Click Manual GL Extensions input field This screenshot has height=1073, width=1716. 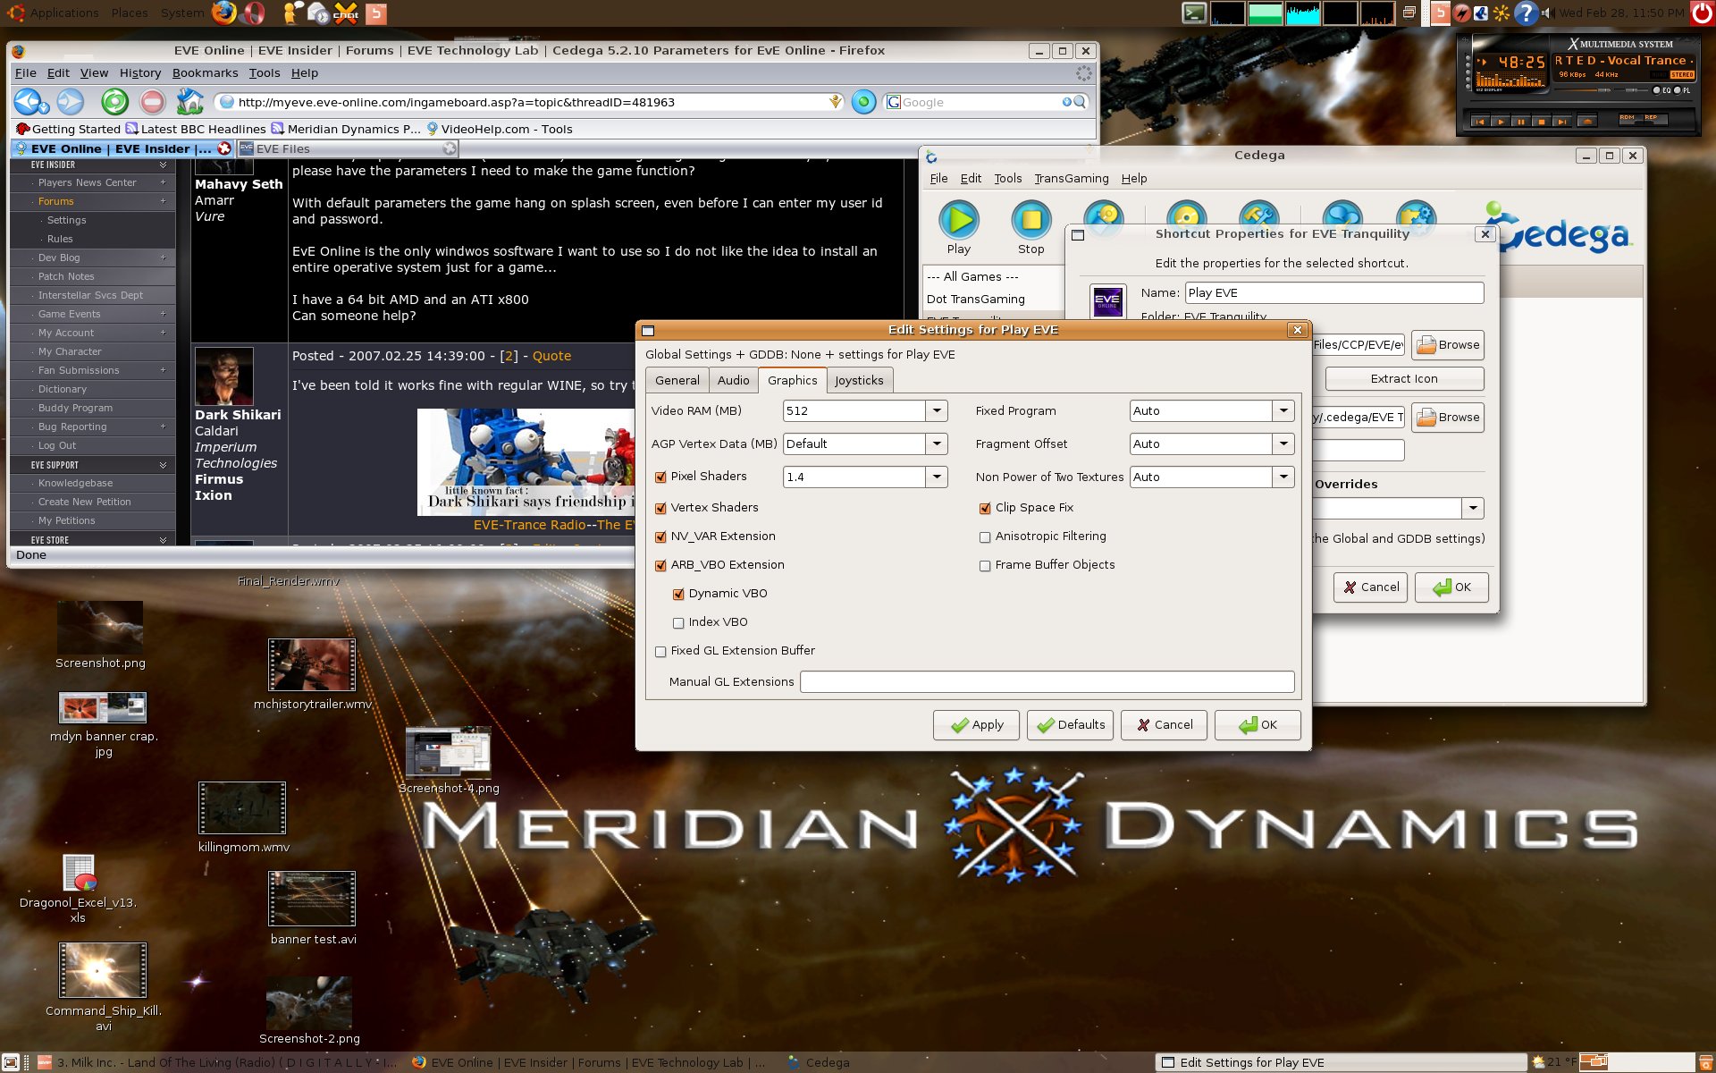coord(1047,682)
